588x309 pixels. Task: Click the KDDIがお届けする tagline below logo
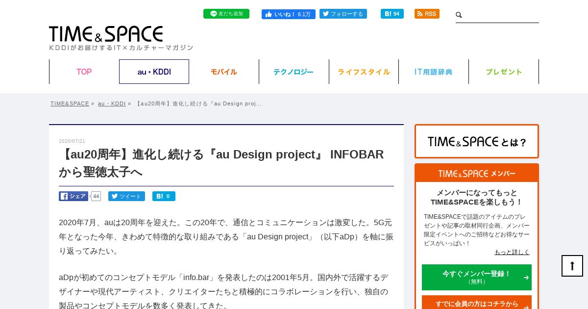[121, 48]
